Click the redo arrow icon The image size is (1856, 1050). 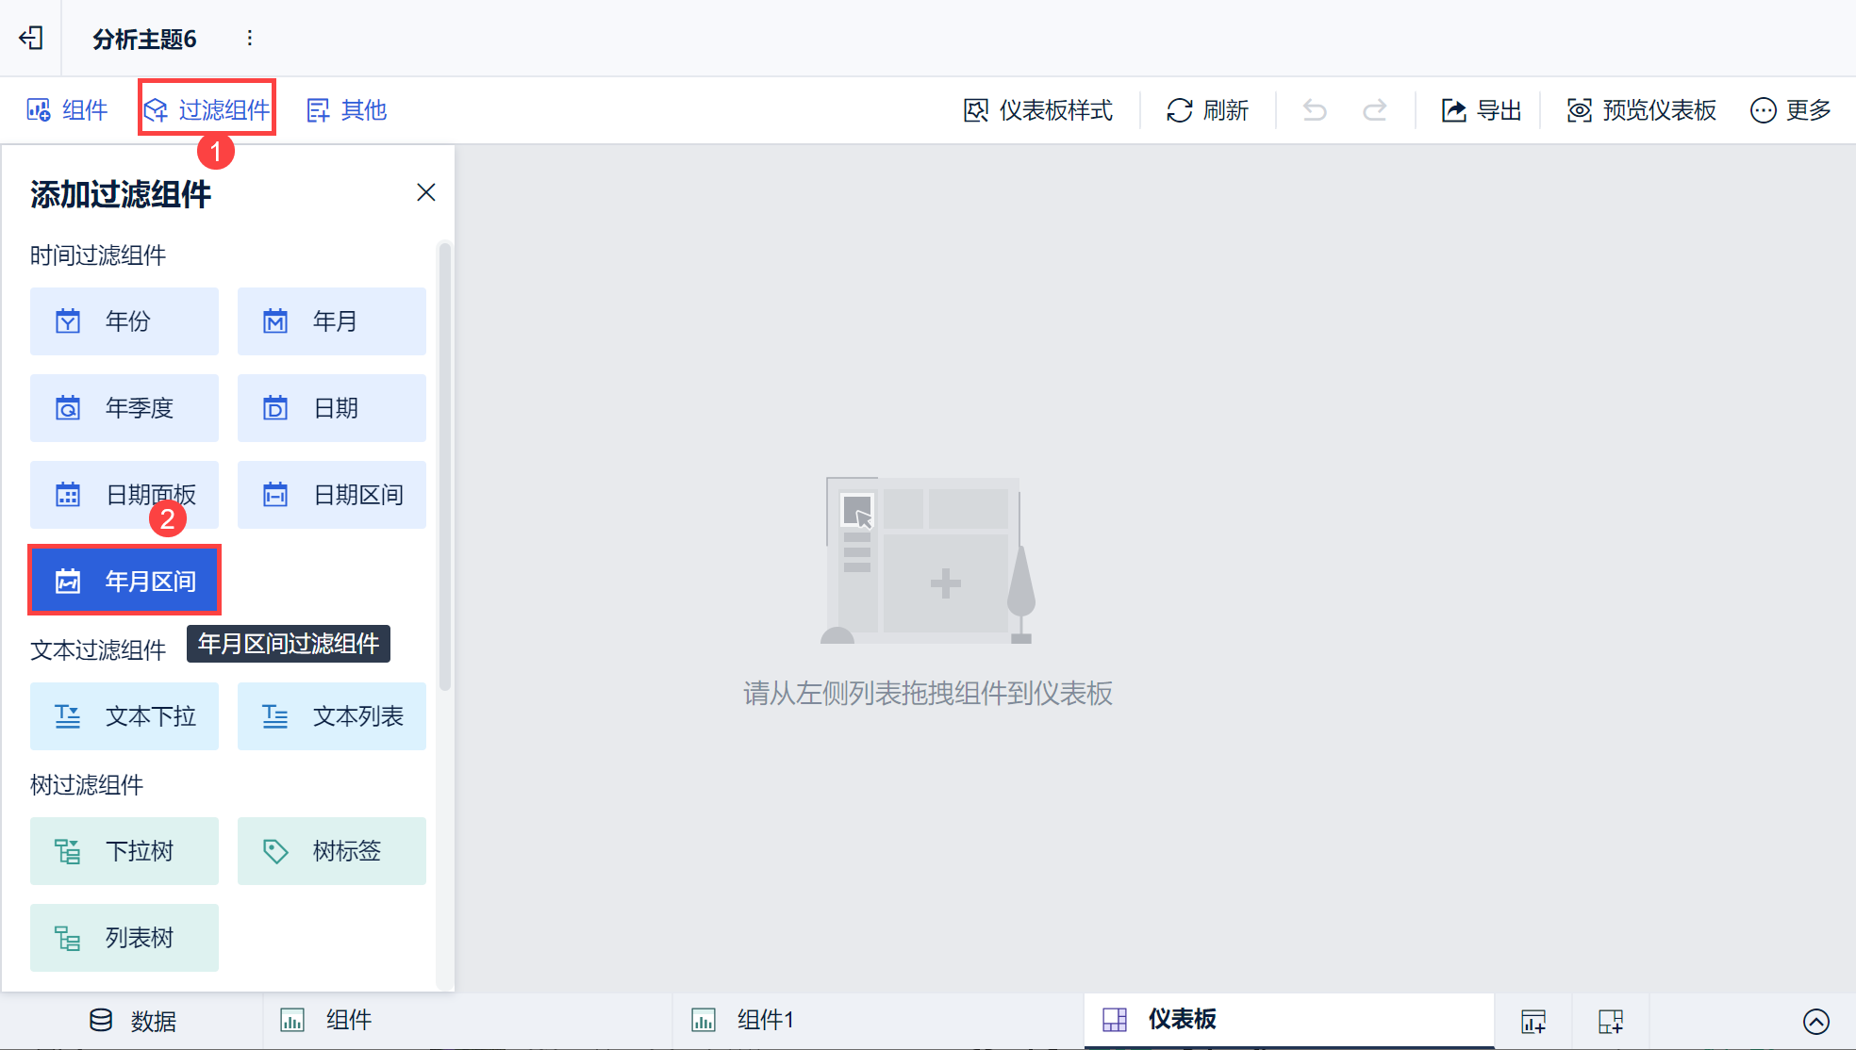(x=1375, y=110)
